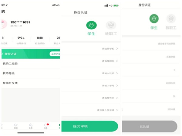Open the 消息 icon with the red badge

tap(46, 125)
